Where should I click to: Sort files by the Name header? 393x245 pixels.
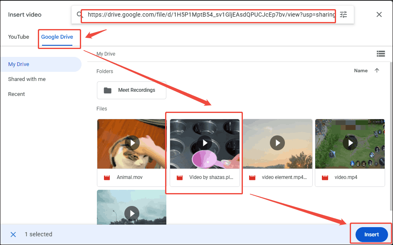[361, 71]
